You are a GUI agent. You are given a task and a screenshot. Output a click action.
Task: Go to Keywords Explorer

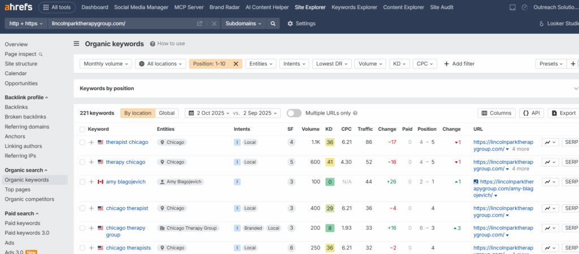tap(355, 7)
